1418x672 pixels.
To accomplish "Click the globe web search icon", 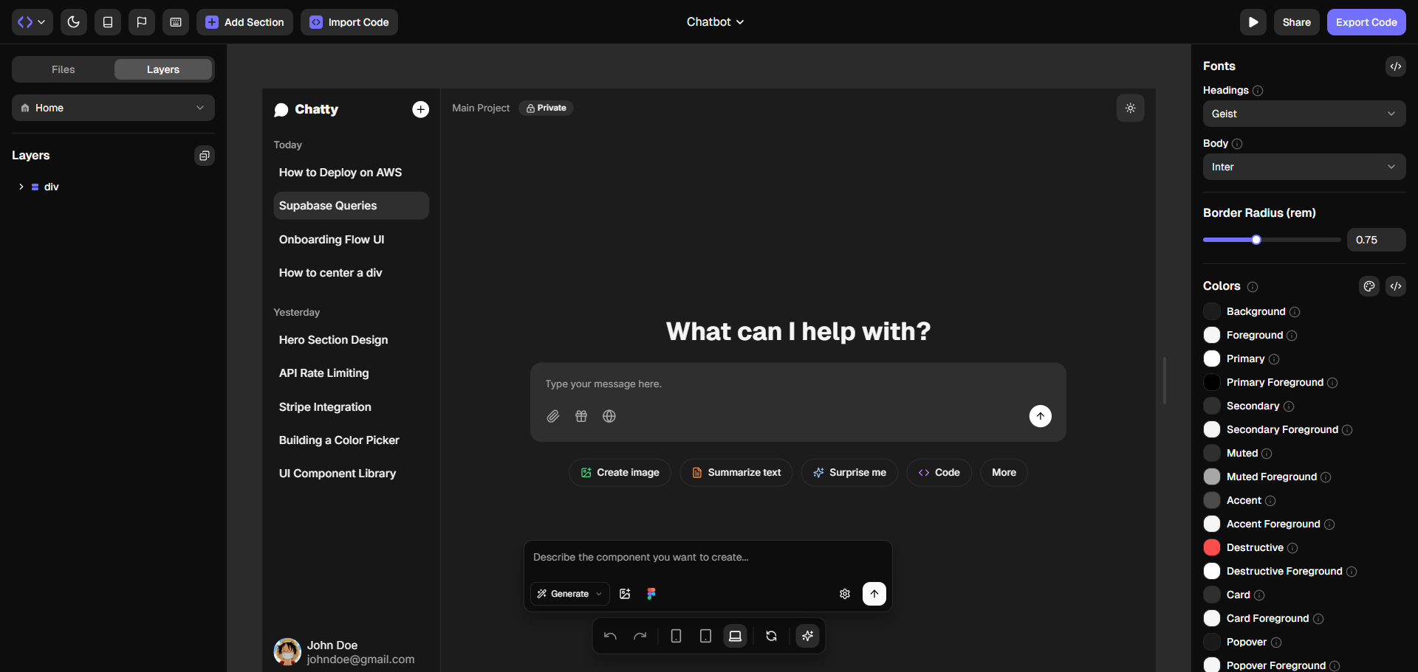I will coord(609,417).
